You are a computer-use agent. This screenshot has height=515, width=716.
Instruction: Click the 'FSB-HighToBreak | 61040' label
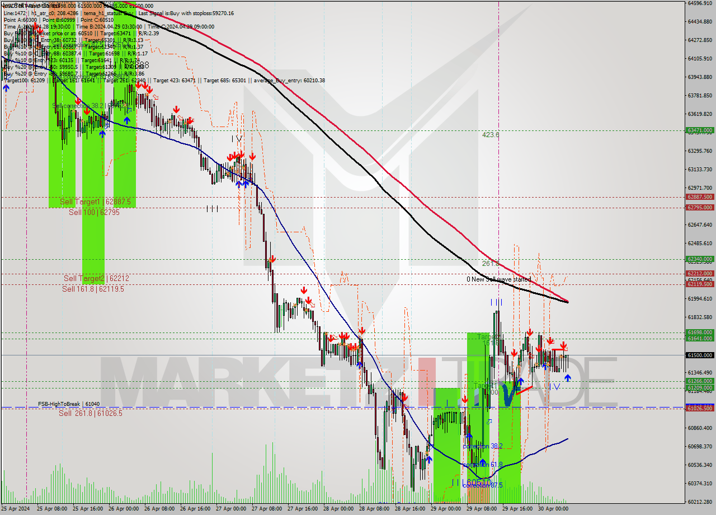pos(69,404)
